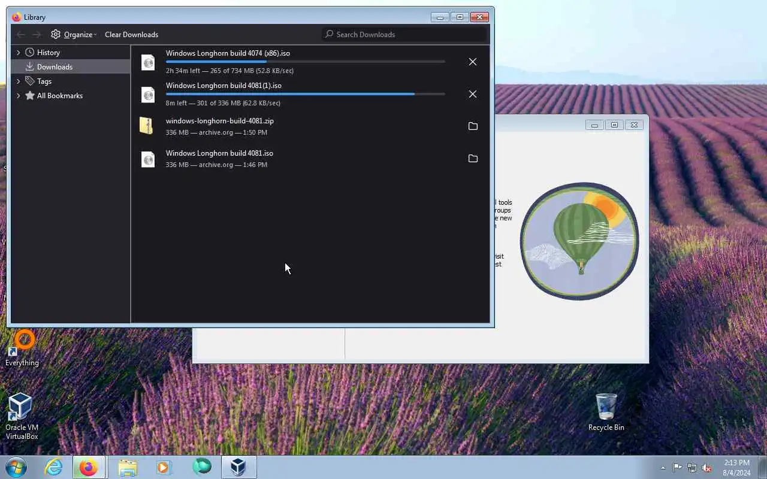Switch to Firefox in the taskbar
The width and height of the screenshot is (767, 479).
(89, 467)
